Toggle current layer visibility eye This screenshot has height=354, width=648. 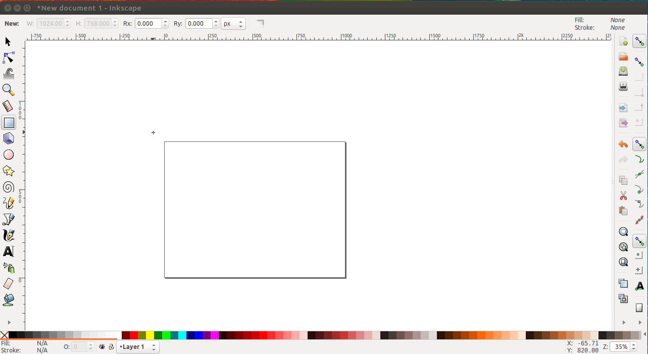tap(102, 347)
